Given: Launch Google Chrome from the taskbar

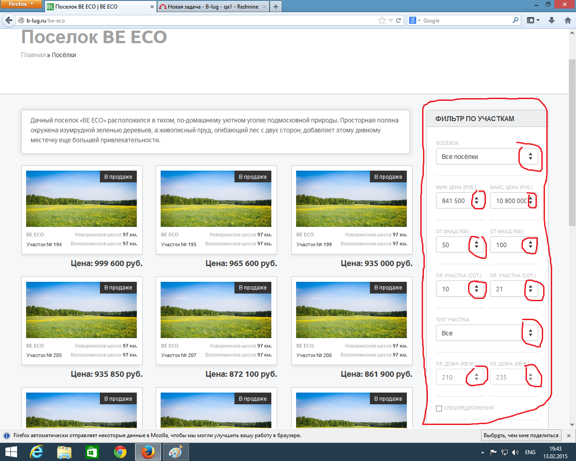Looking at the screenshot, I should pyautogui.click(x=120, y=452).
